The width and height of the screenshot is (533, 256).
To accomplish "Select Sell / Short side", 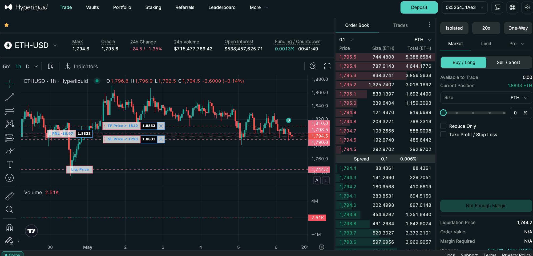I will (508, 63).
